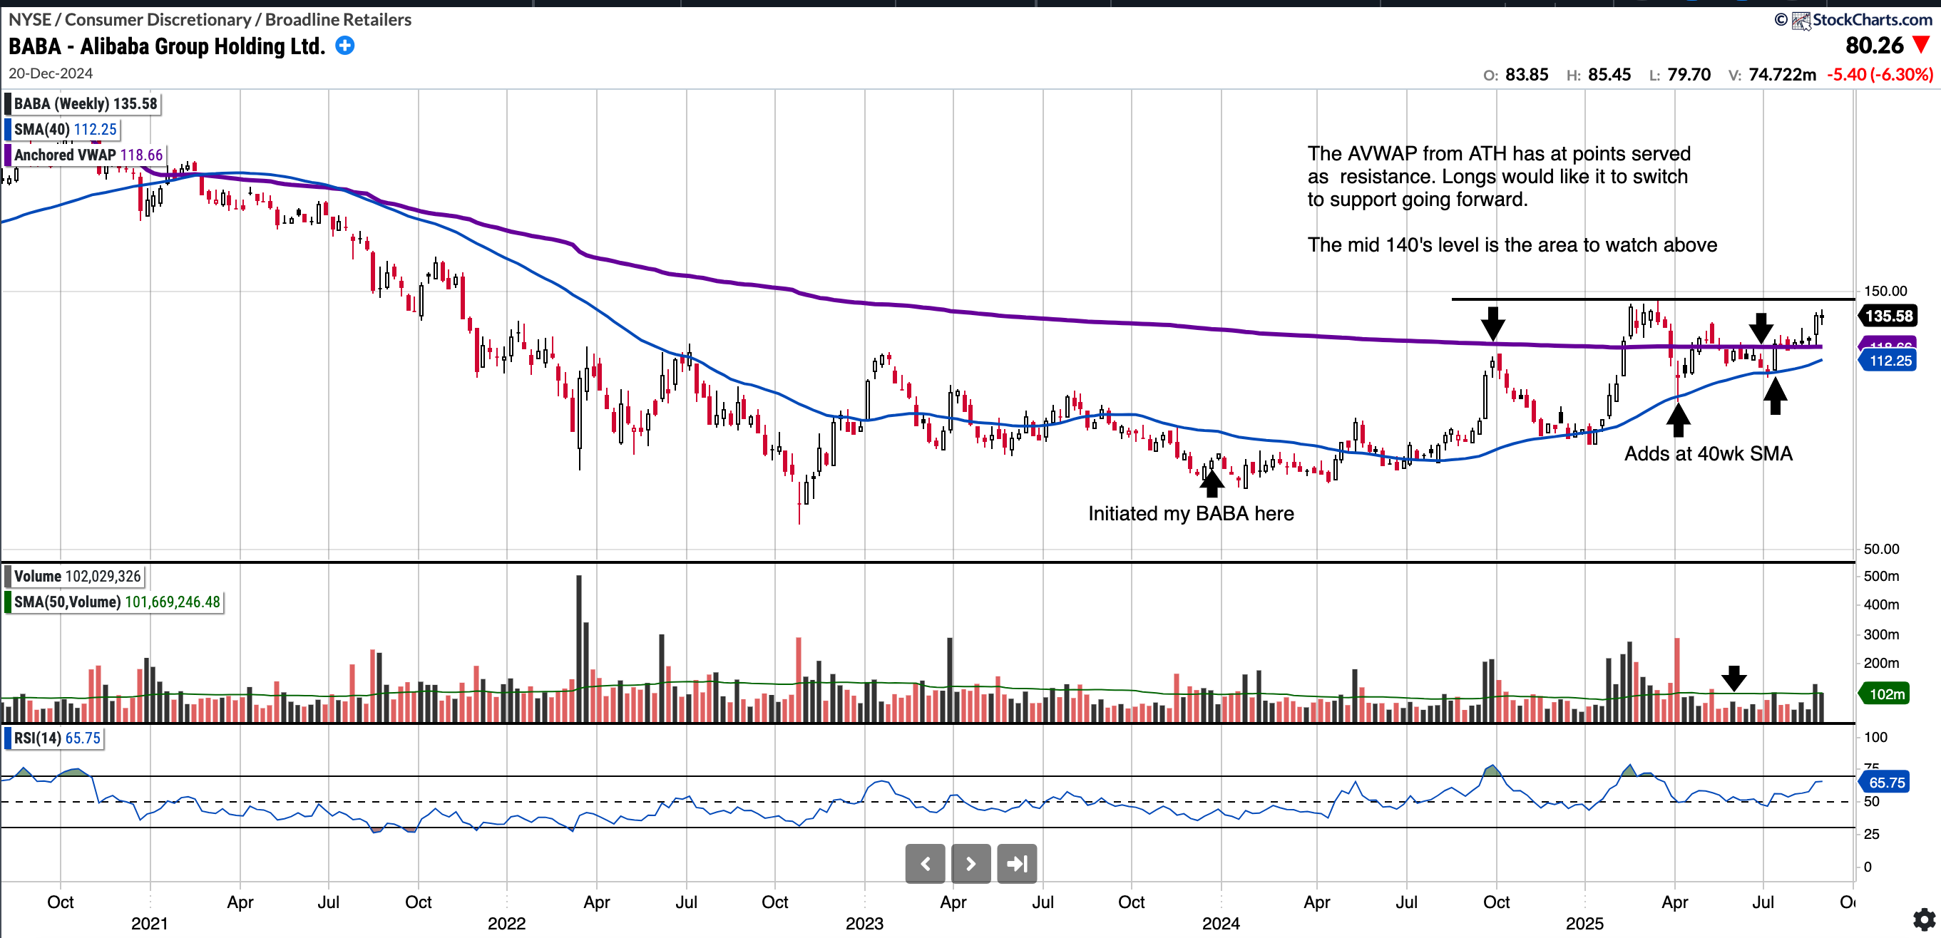Click the Broadline Retailers breadcrumb text
Screen dimensions: 1941x938
338,19
